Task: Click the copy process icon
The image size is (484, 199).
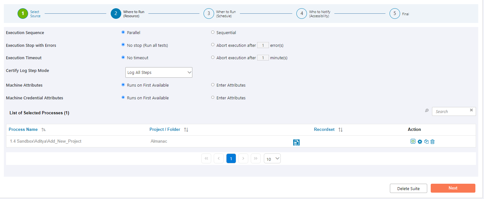Action: (426, 142)
